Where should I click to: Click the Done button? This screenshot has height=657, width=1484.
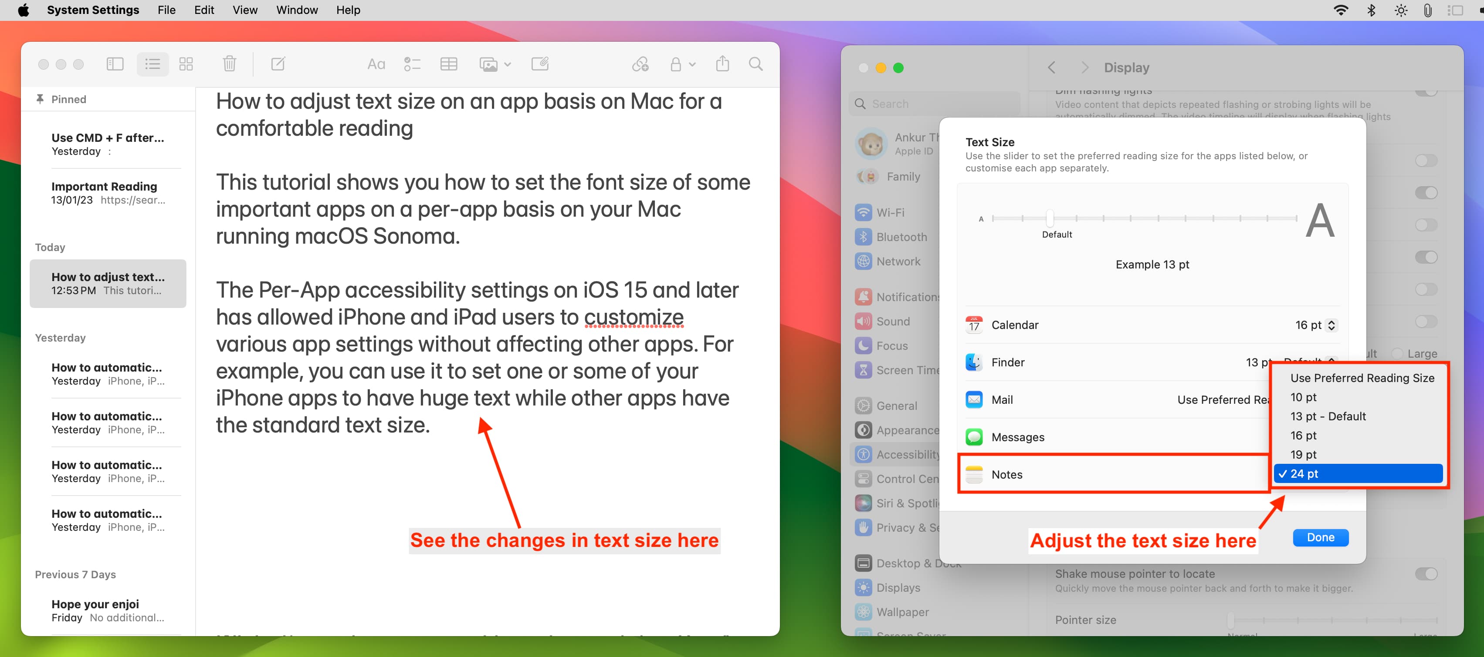[x=1320, y=537]
